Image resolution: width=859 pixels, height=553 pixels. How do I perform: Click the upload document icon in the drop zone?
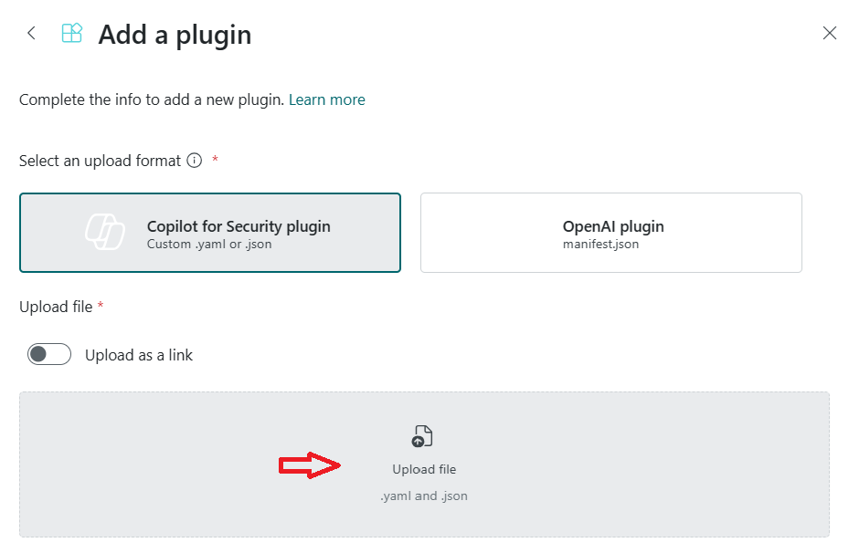pyautogui.click(x=422, y=436)
